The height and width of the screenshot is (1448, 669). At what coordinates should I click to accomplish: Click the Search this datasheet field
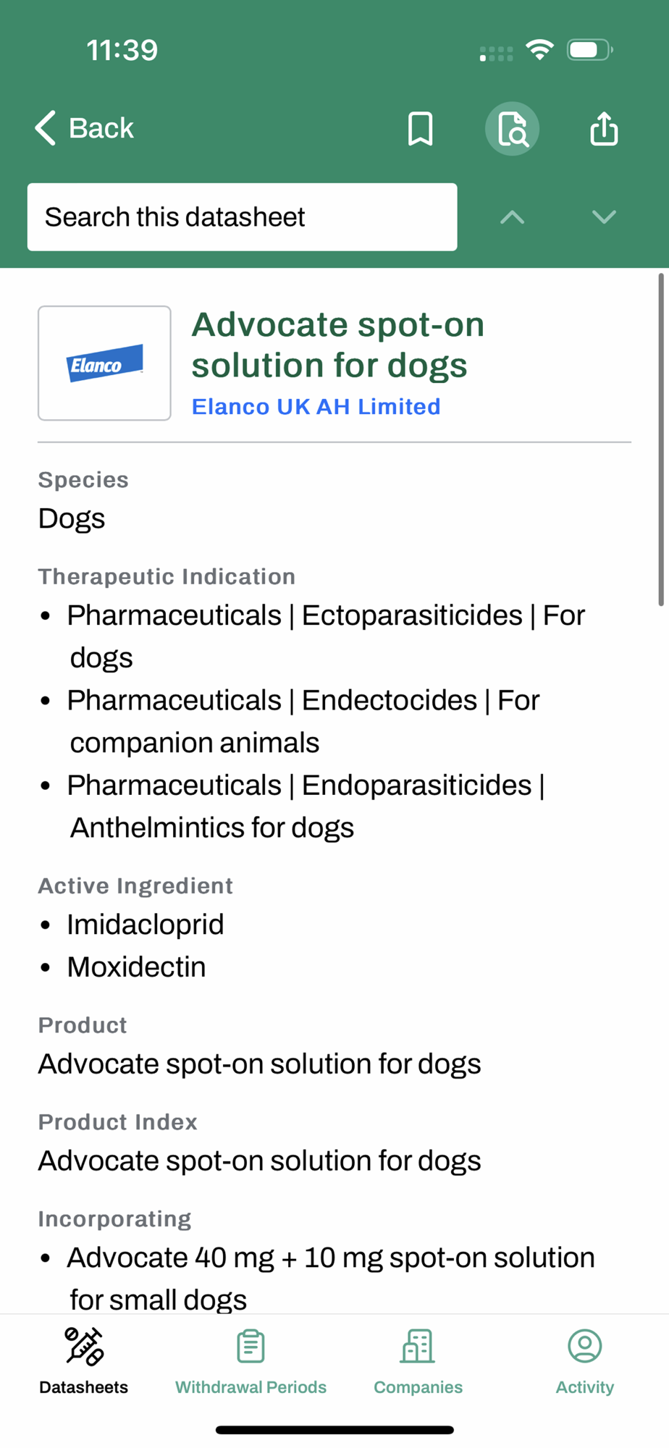[x=242, y=217]
